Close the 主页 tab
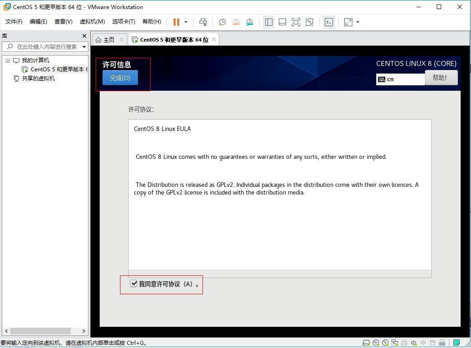The height and width of the screenshot is (348, 471). point(122,39)
